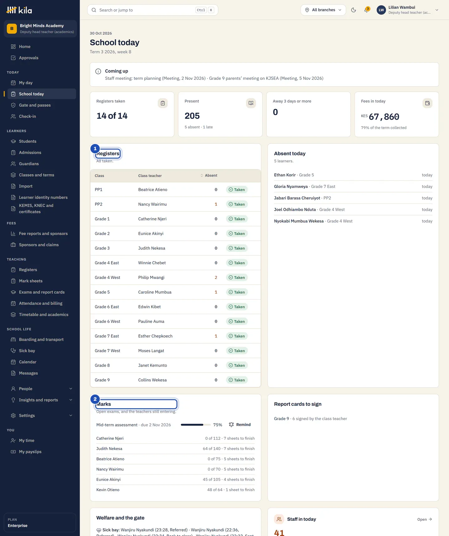Viewport: 449px width, 536px height.
Task: Click Grade 9 report cards to sign
Action: point(311,419)
